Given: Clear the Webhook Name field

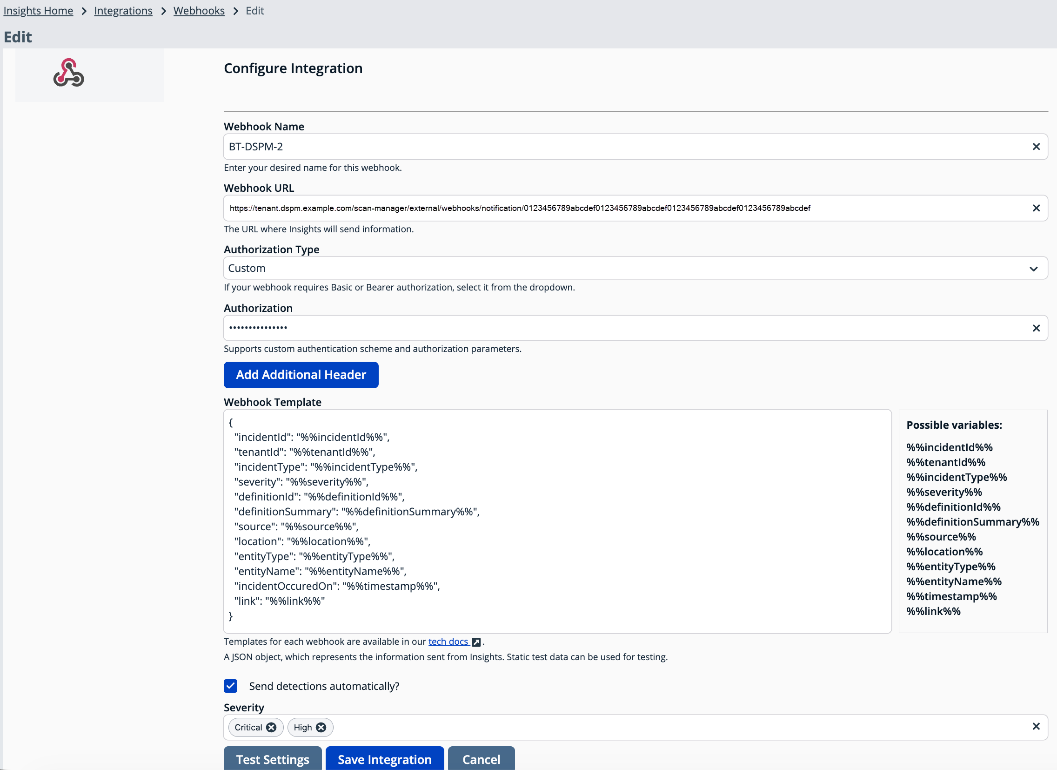Looking at the screenshot, I should point(1036,147).
